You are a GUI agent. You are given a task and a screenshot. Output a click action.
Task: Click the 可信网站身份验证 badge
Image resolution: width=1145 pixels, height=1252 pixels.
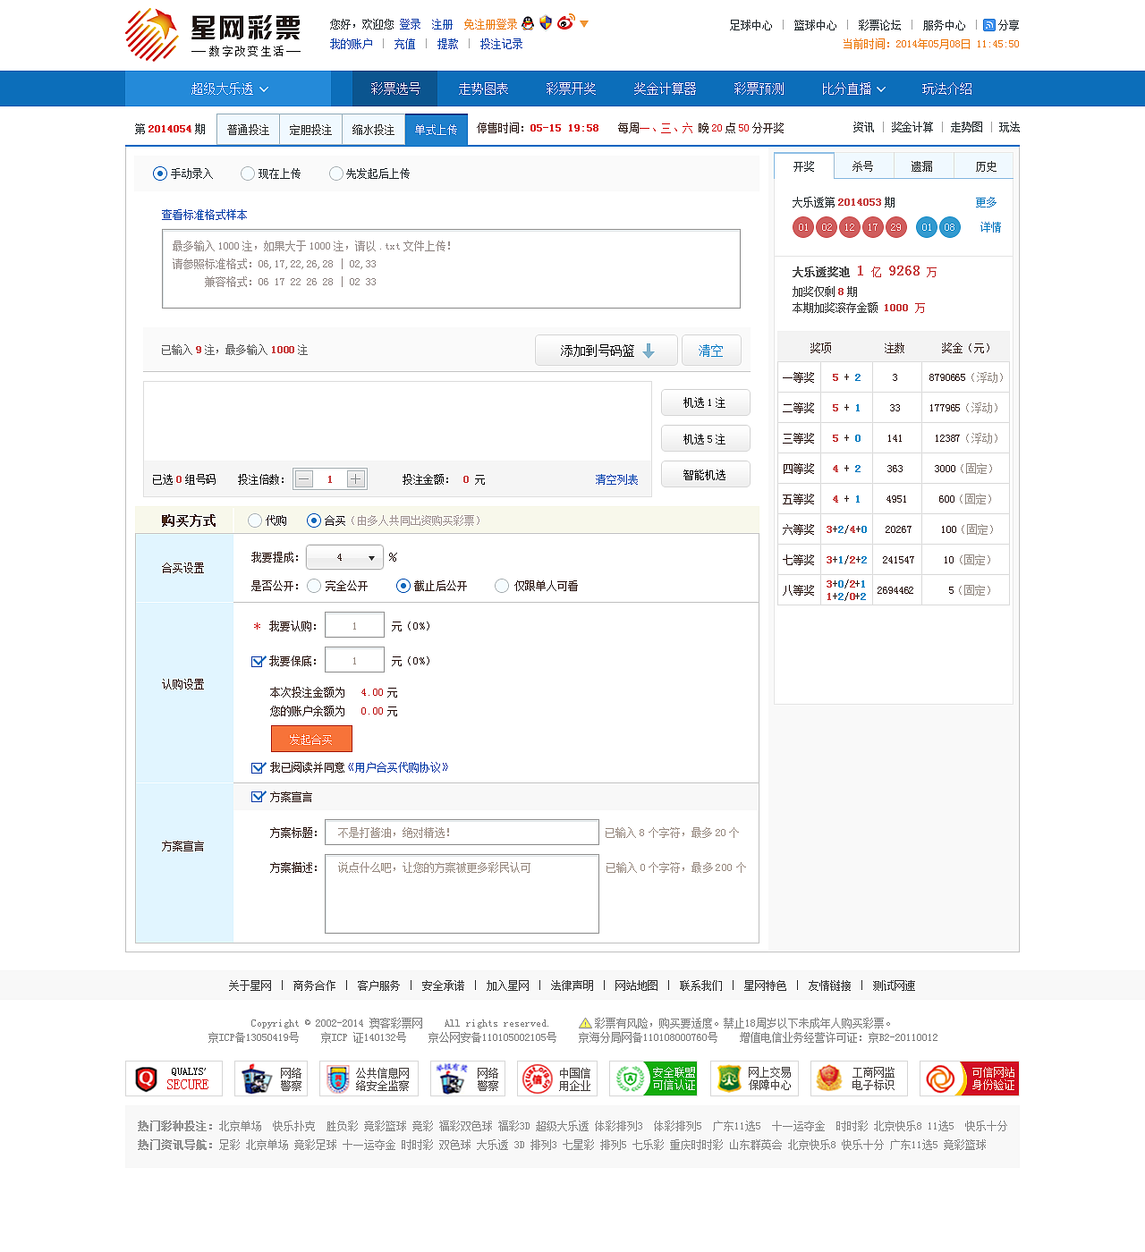coord(969,1079)
